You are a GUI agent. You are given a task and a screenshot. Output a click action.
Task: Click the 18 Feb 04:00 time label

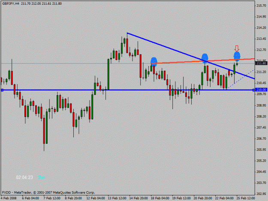click(x=160, y=198)
